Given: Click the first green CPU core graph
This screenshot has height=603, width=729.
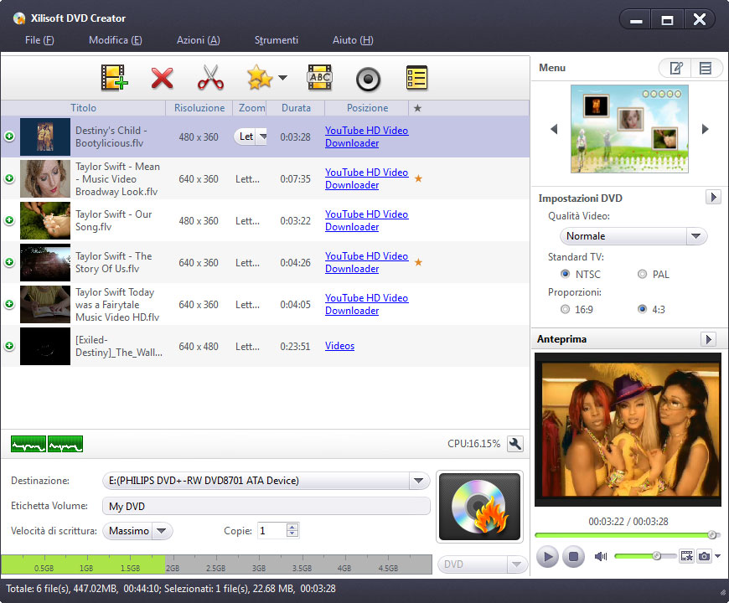Looking at the screenshot, I should (x=28, y=444).
